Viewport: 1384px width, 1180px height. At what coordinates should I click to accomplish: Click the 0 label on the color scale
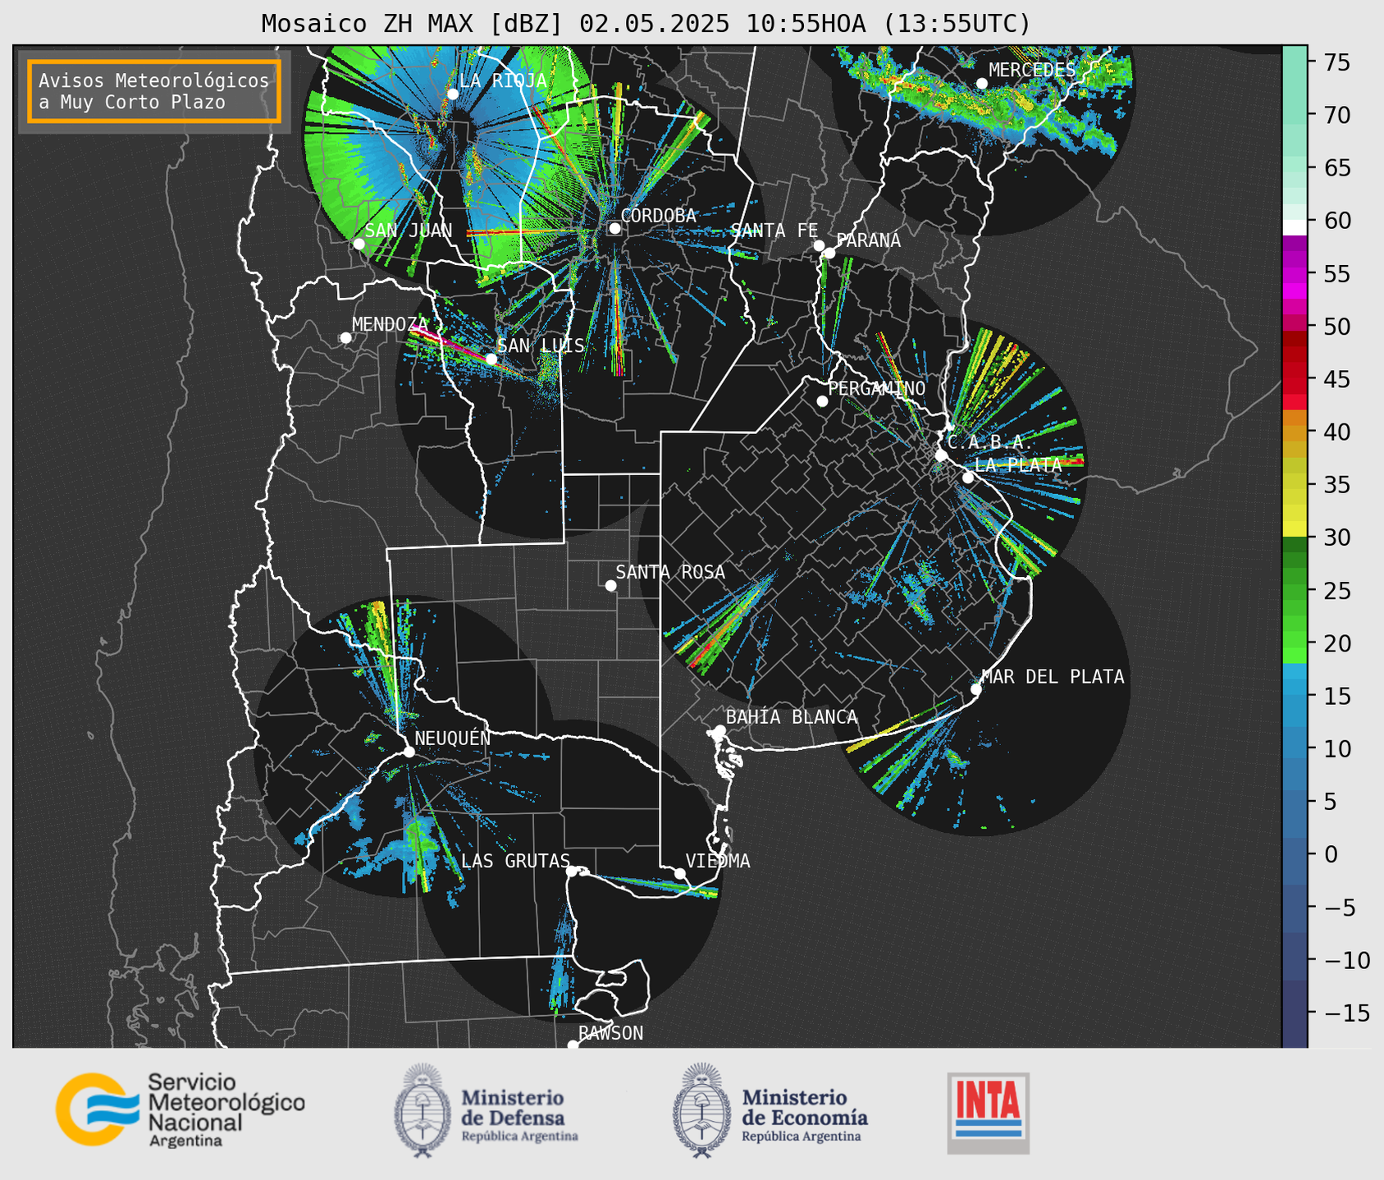tap(1331, 854)
